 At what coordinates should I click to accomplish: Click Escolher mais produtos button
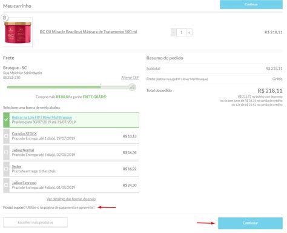[x=35, y=223]
